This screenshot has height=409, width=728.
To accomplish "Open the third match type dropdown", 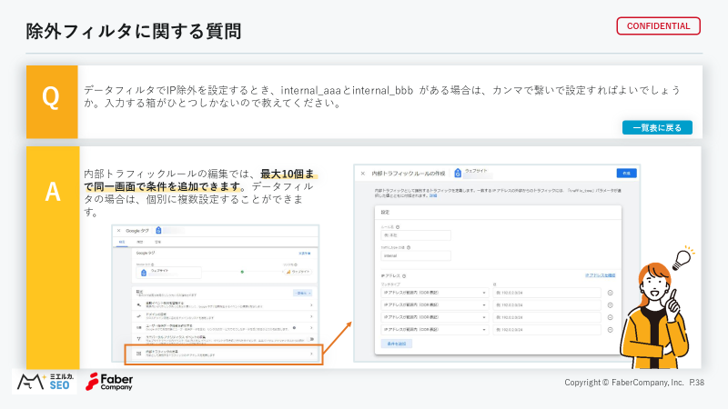I will [x=435, y=317].
